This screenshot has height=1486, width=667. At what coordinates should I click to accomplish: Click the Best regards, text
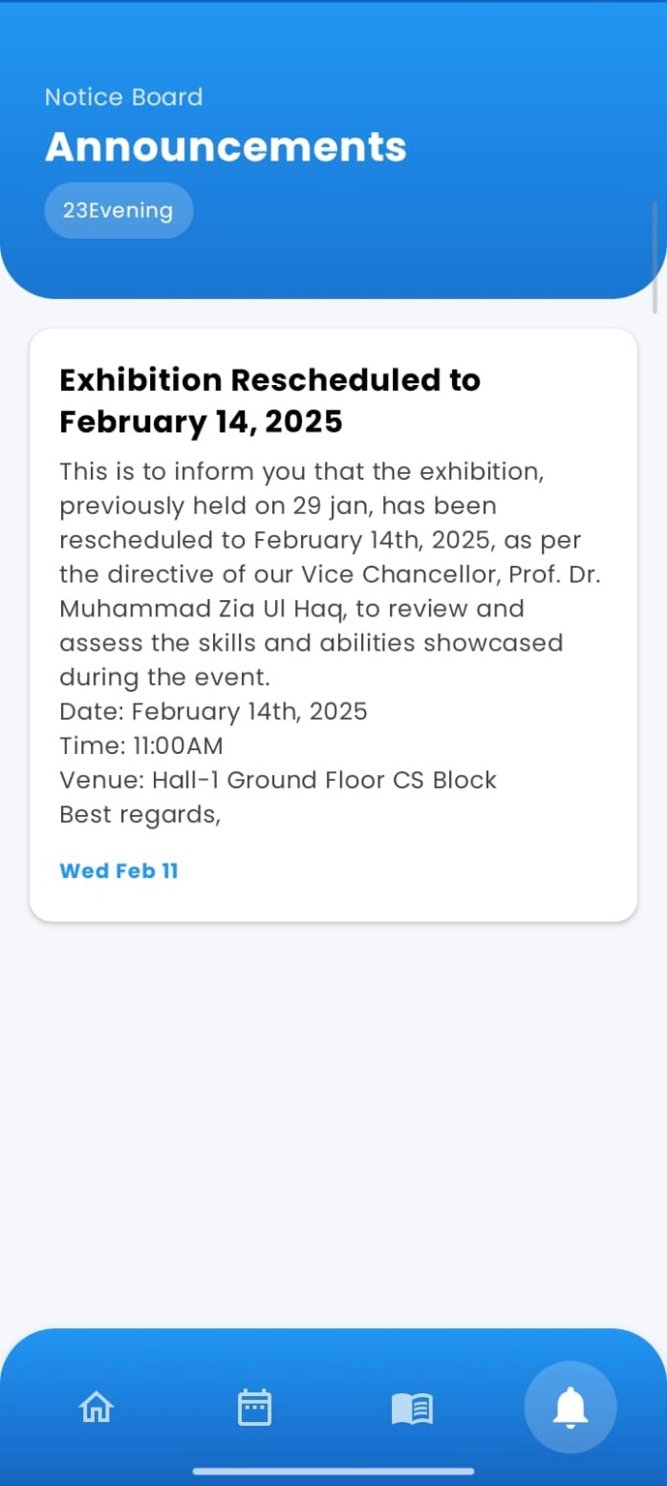point(140,814)
